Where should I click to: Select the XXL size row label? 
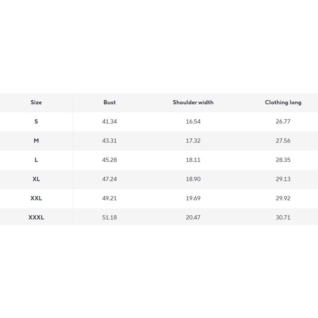click(36, 198)
